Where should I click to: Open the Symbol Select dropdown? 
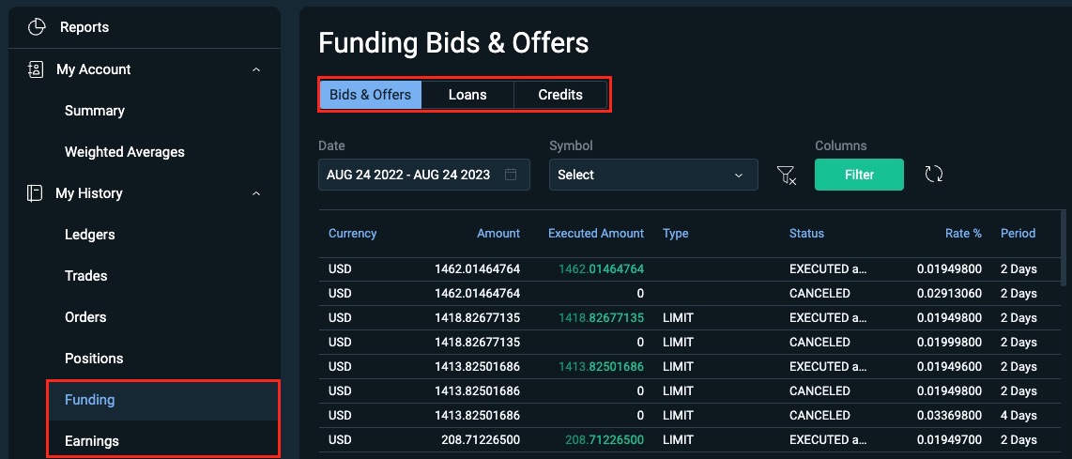coord(652,175)
